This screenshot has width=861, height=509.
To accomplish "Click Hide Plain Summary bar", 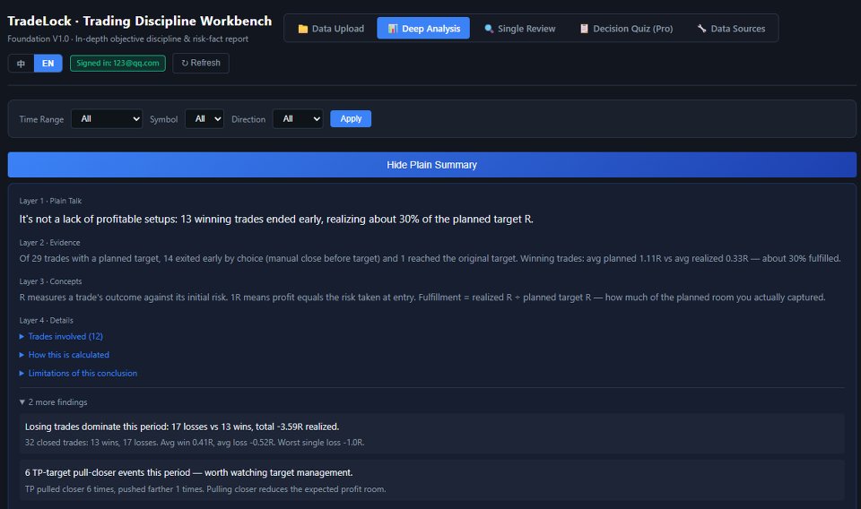I will pyautogui.click(x=431, y=165).
